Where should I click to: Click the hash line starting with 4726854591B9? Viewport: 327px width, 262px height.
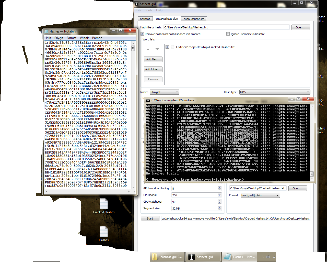click(86, 136)
